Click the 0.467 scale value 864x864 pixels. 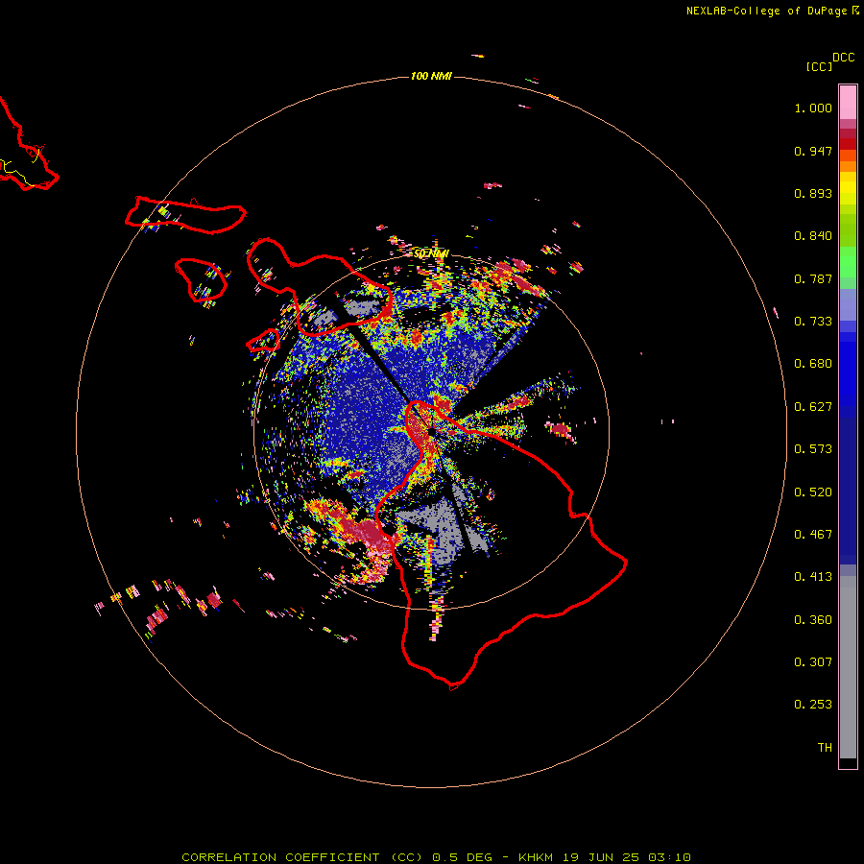813,535
